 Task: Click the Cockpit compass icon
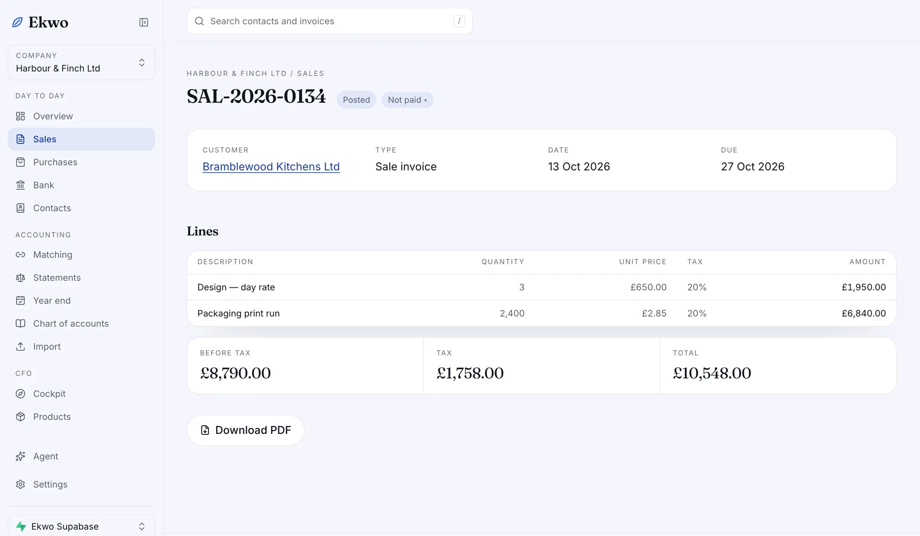coord(20,394)
